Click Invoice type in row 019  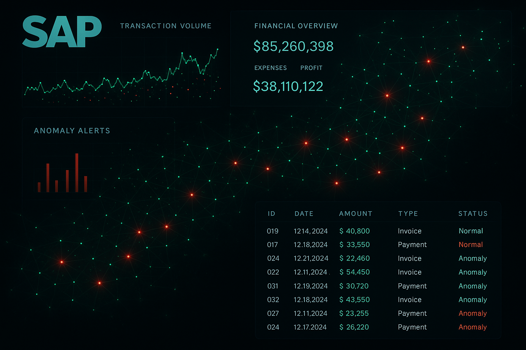click(x=410, y=231)
